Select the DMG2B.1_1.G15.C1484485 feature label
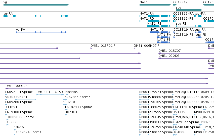The width and height of the screenshot is (214, 136). (x=57, y=92)
